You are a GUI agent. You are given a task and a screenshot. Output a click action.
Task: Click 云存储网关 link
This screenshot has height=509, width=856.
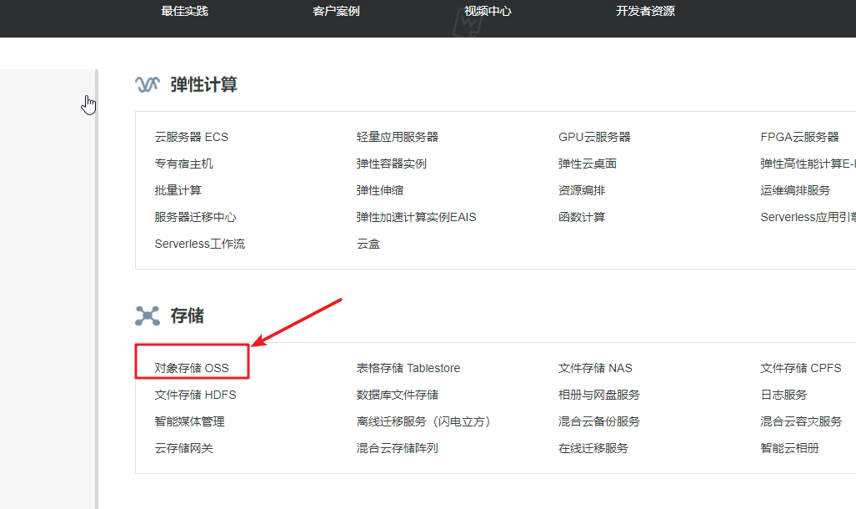pyautogui.click(x=184, y=449)
